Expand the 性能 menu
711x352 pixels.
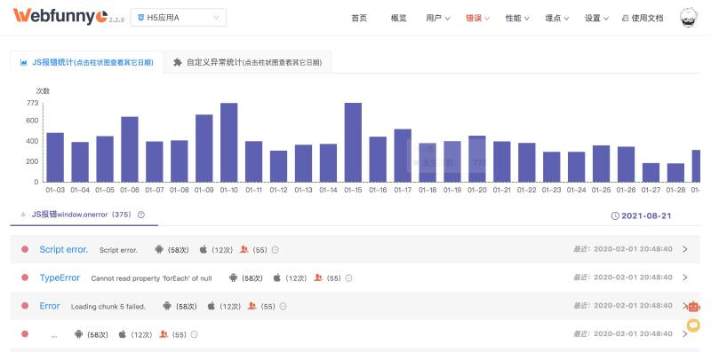517,18
